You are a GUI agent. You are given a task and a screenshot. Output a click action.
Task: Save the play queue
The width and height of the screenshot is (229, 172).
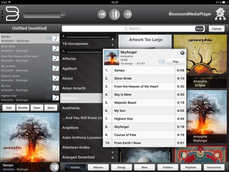point(51,108)
